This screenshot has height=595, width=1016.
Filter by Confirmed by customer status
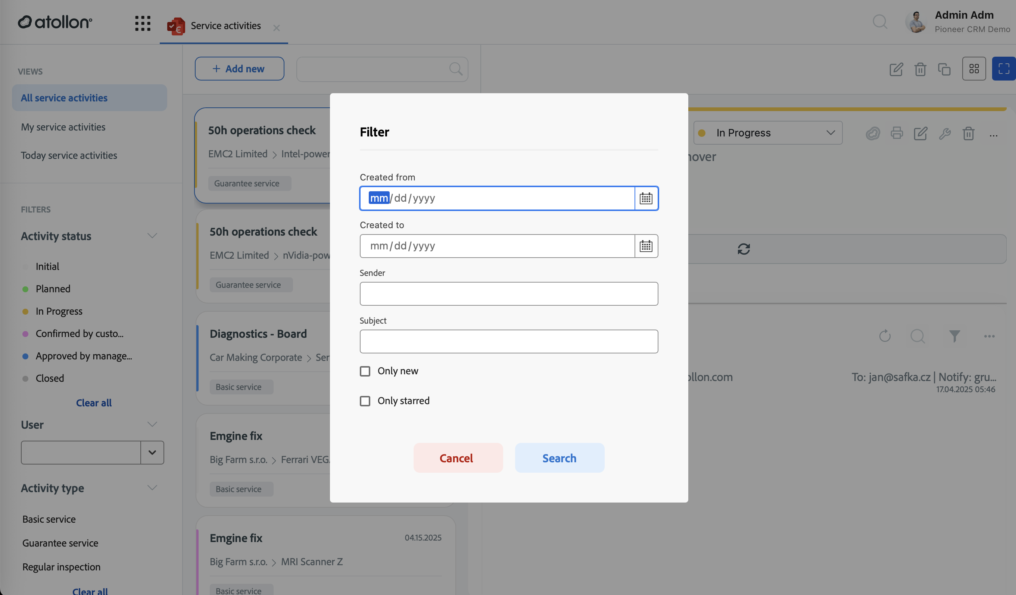click(x=80, y=334)
